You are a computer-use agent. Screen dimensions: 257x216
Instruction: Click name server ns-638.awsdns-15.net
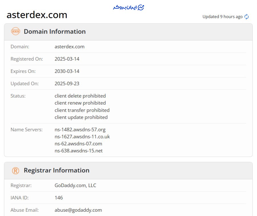(79, 150)
